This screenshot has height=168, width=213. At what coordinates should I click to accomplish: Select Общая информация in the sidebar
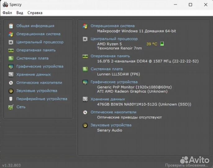35,26
